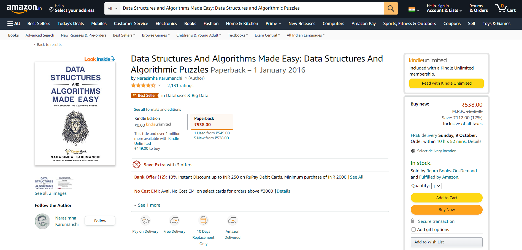Click See all 2 images link
Screen dimensions: 522x250
pos(51,193)
